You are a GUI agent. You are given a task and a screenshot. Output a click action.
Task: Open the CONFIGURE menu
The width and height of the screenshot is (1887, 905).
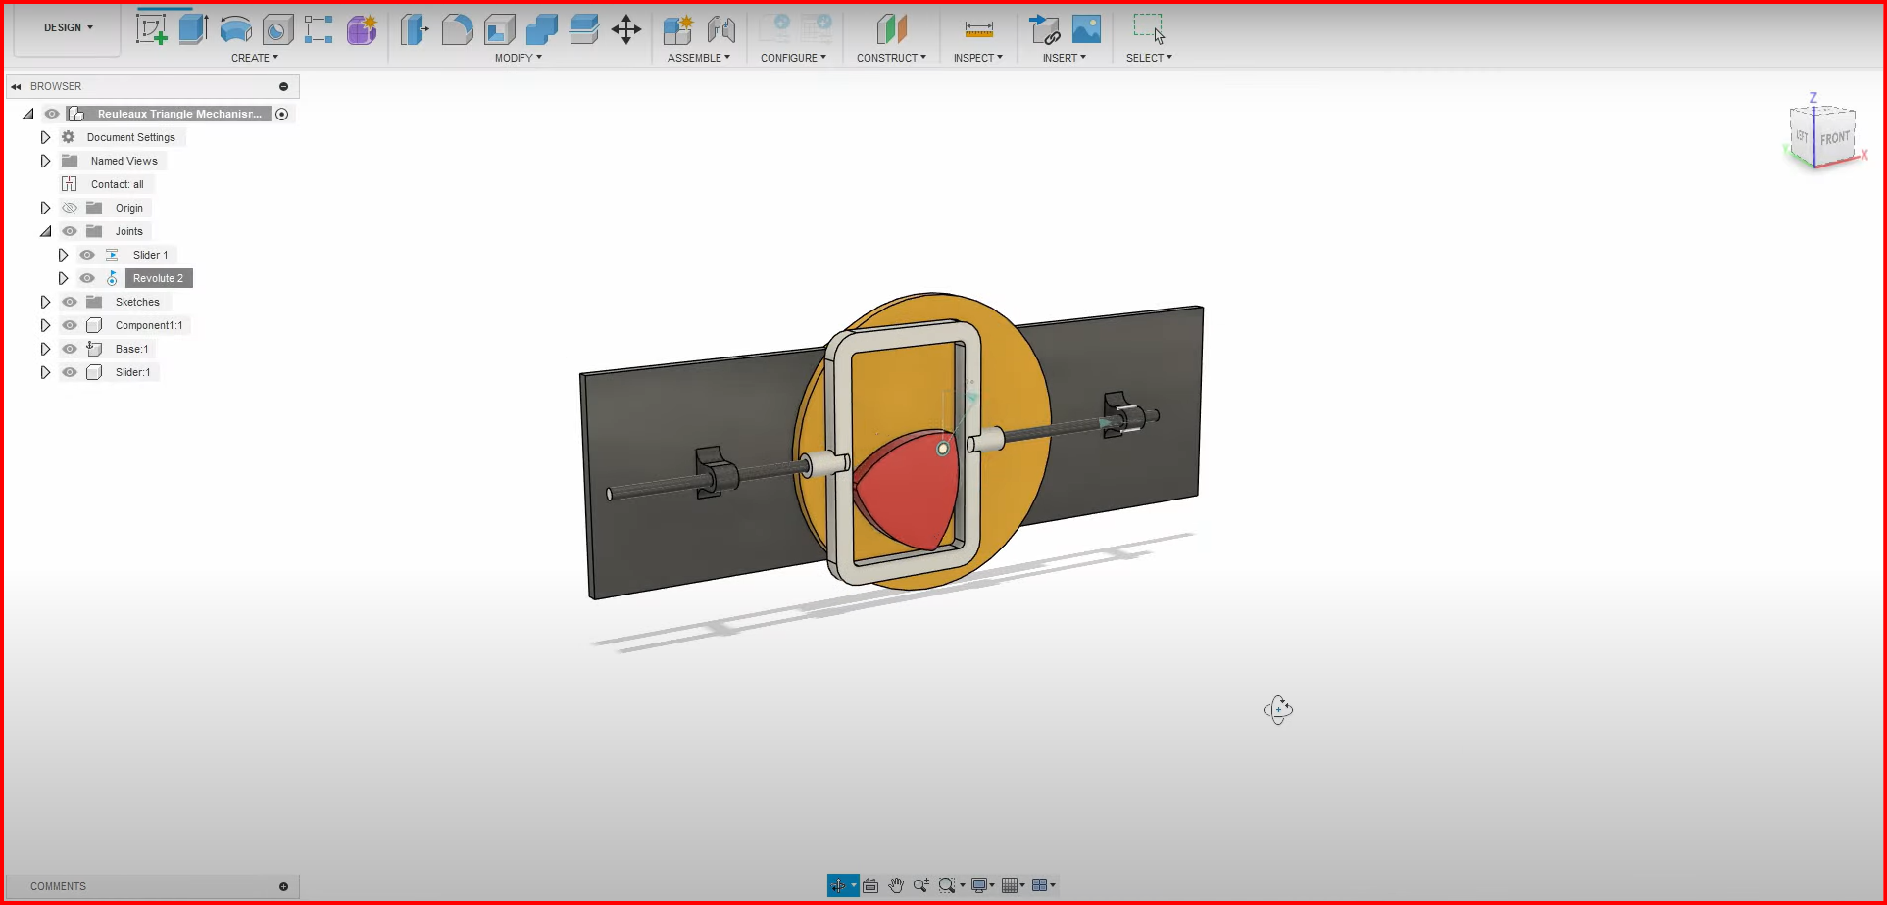[x=793, y=58]
